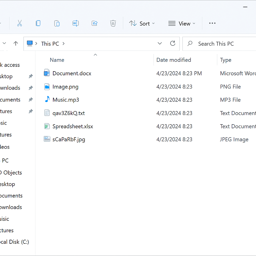Open the Sort dropdown menu
This screenshot has height=256, width=256.
pyautogui.click(x=142, y=23)
